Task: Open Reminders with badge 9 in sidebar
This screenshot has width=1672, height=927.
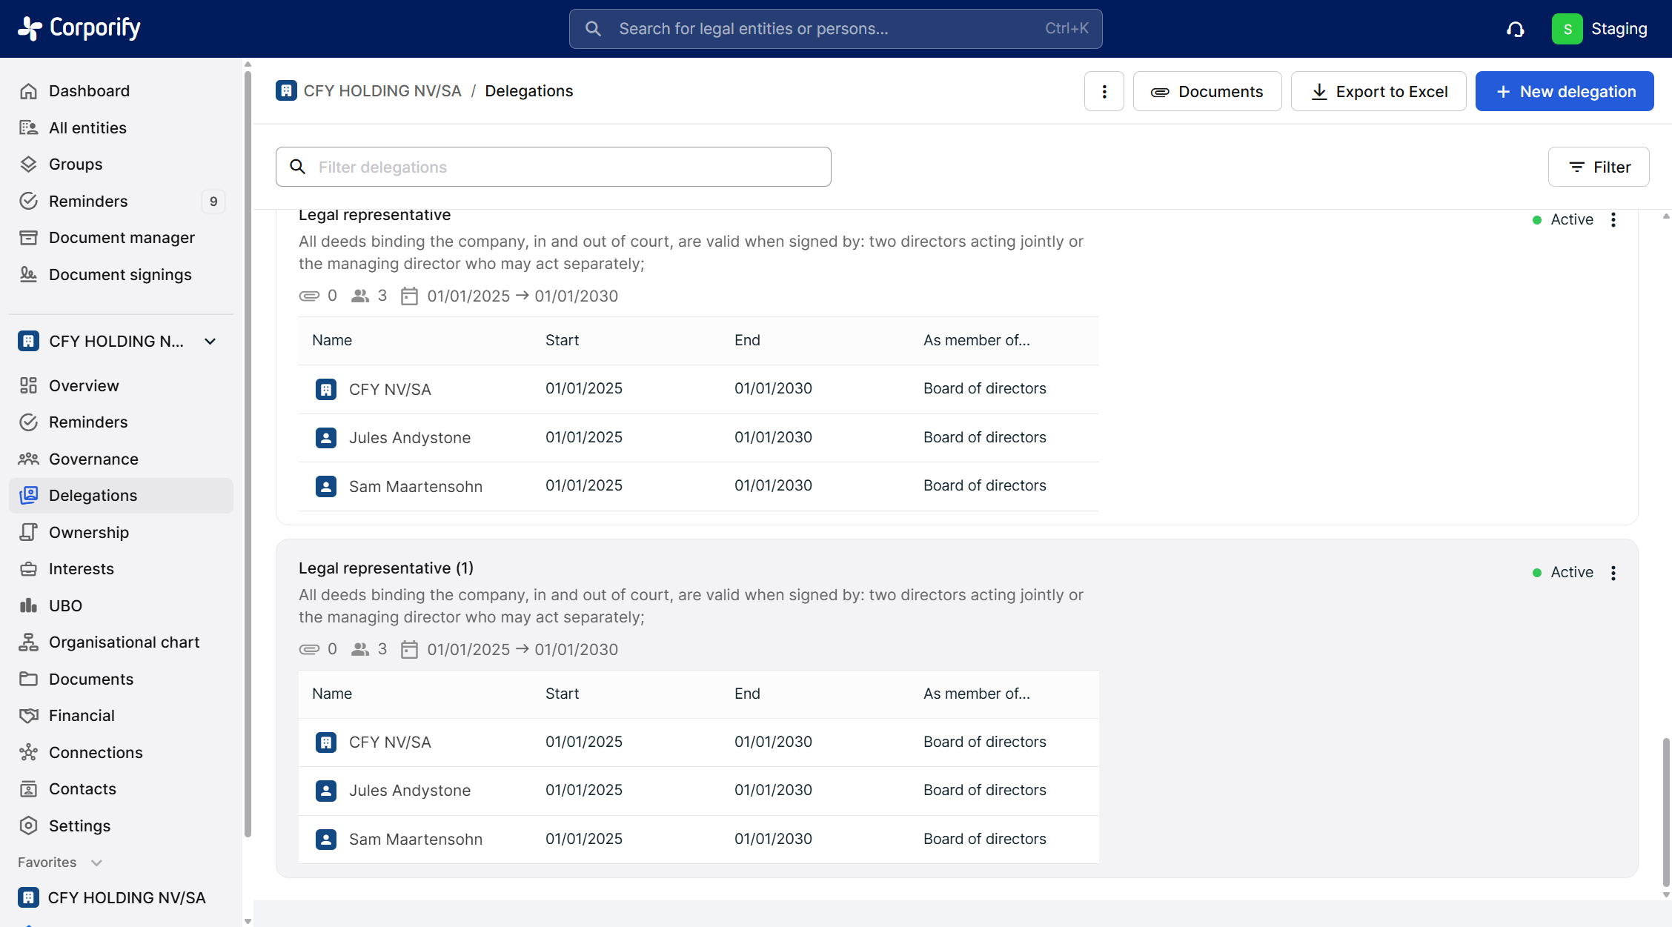Action: tap(88, 202)
